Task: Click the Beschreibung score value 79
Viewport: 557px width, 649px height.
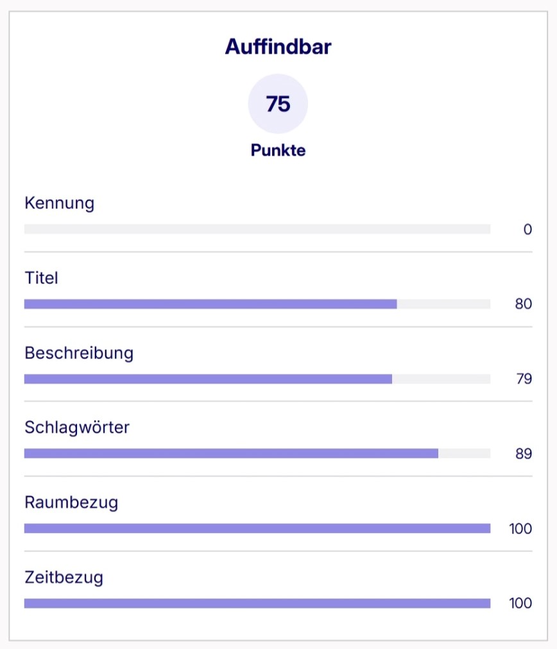Action: coord(524,379)
